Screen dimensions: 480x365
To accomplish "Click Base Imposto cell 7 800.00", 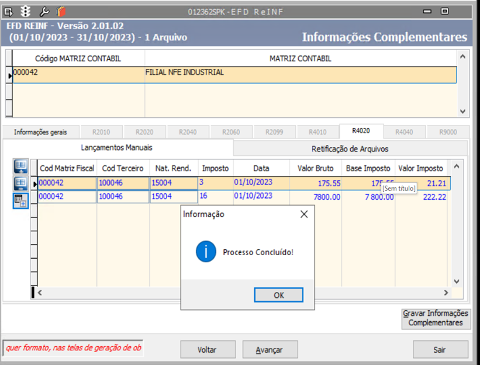I will pyautogui.click(x=368, y=197).
